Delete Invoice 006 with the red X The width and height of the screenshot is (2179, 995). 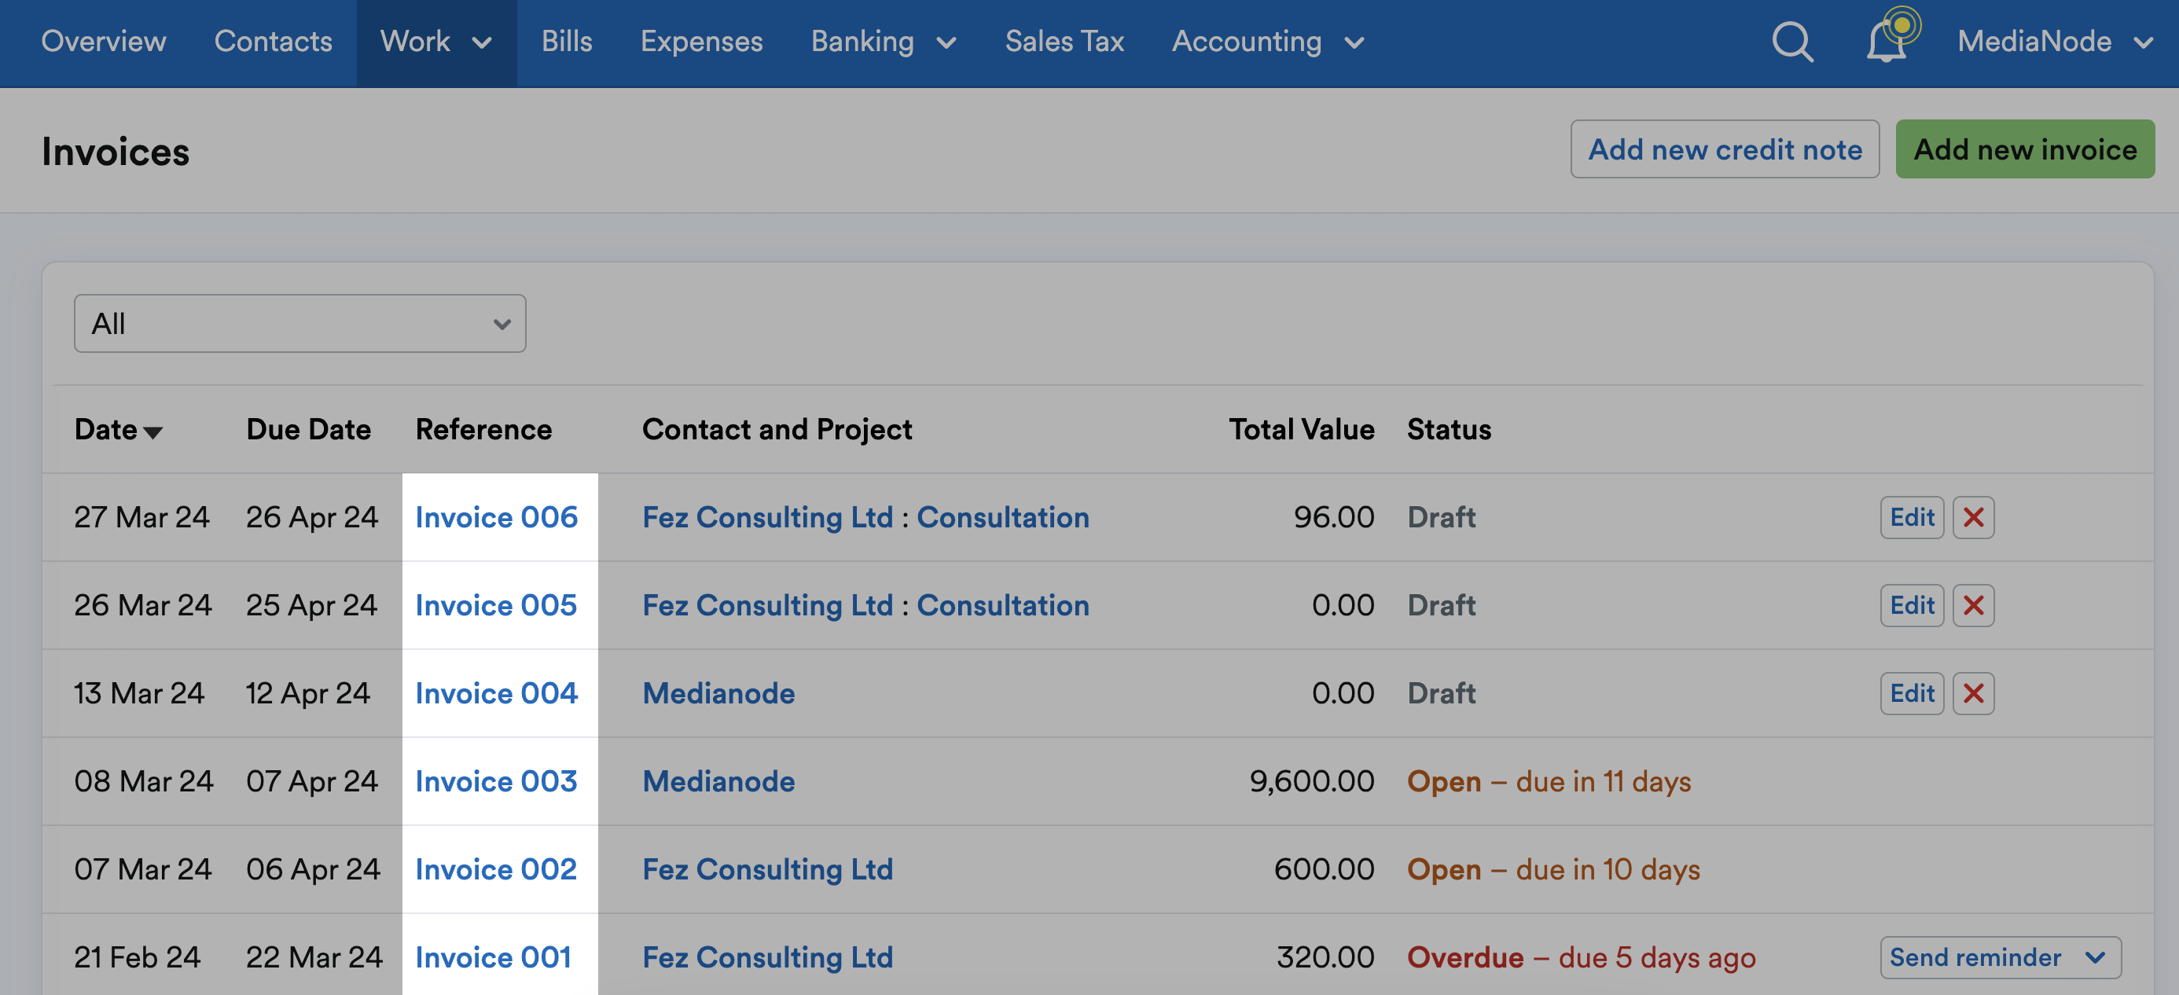(1974, 517)
